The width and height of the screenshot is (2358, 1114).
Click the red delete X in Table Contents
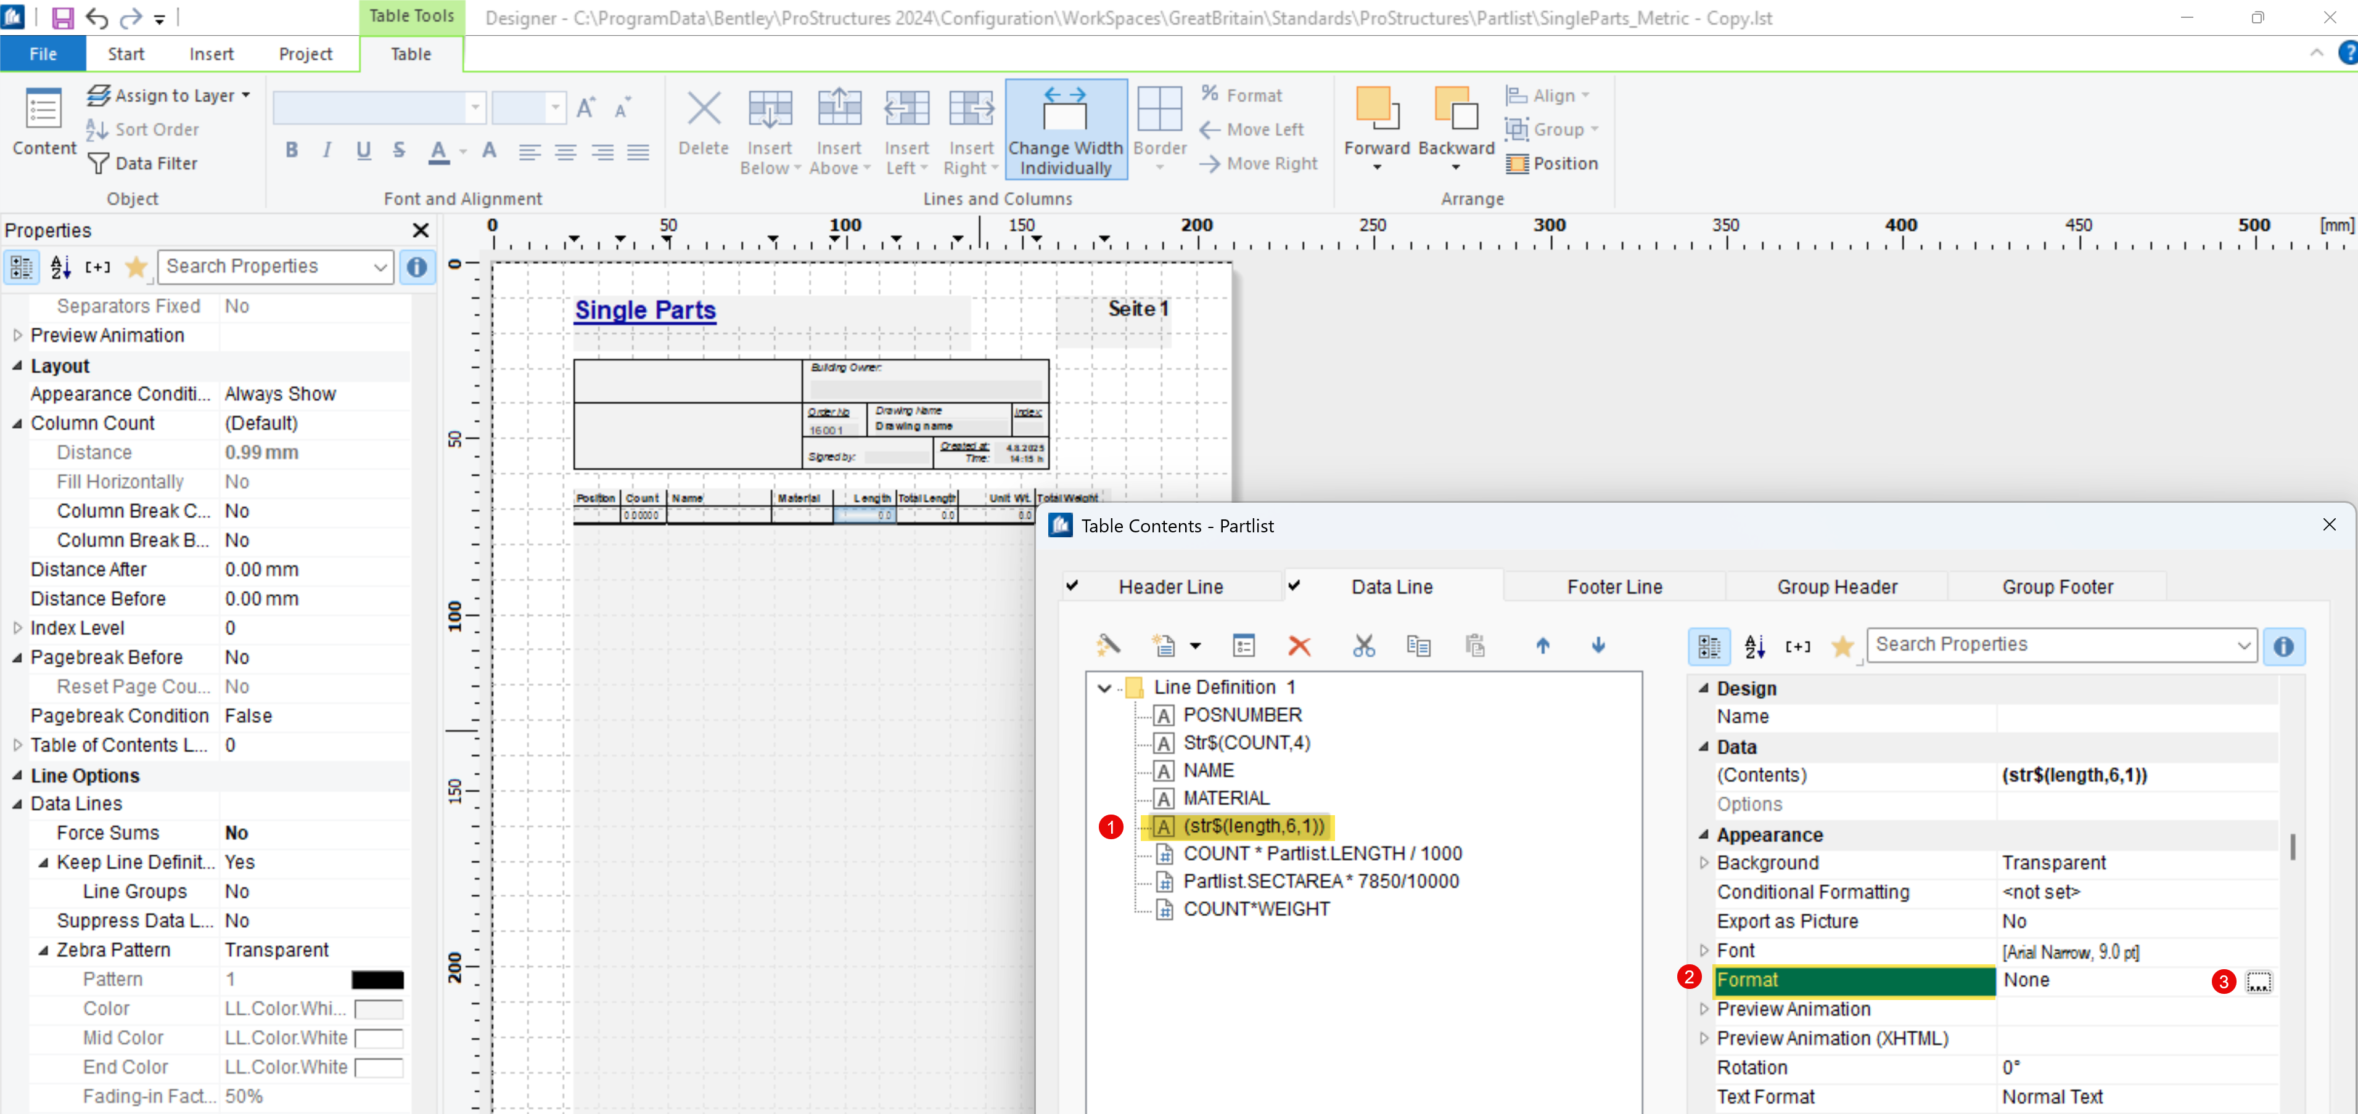[1299, 646]
